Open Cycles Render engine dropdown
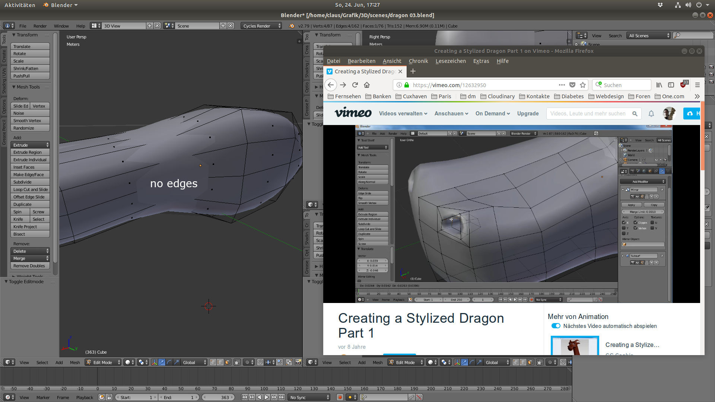Viewport: 715px width, 402px height. [x=261, y=26]
